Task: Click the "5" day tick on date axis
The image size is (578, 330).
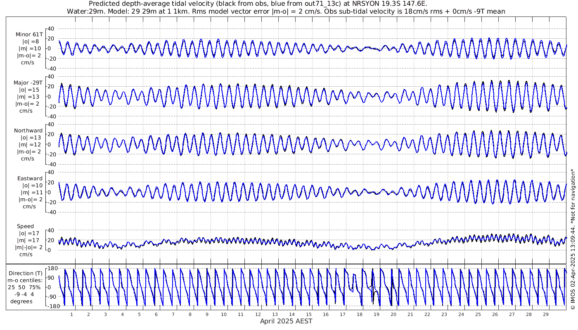Action: (x=139, y=314)
